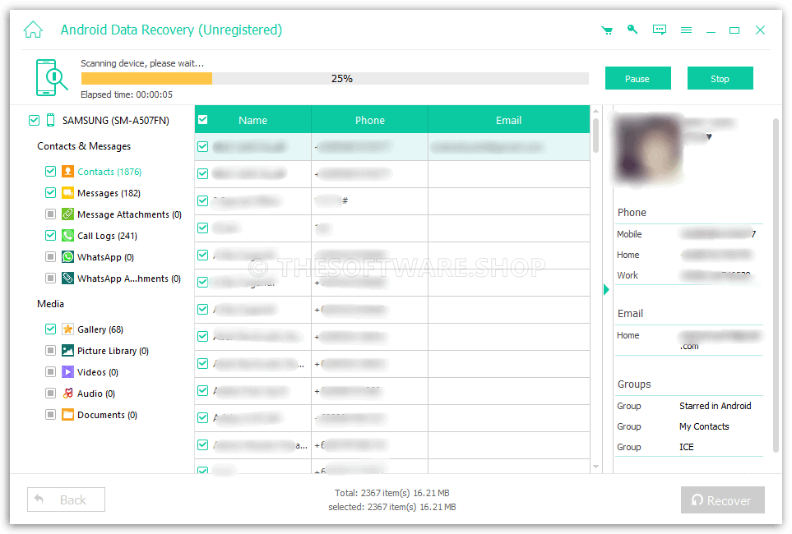Pause the device scan
792x534 pixels.
tap(637, 78)
